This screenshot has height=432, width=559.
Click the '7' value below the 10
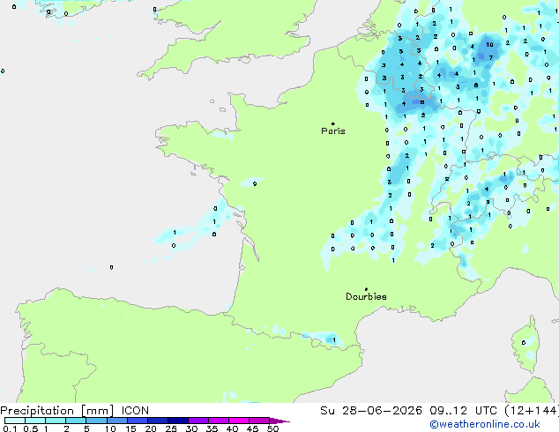[x=491, y=57]
